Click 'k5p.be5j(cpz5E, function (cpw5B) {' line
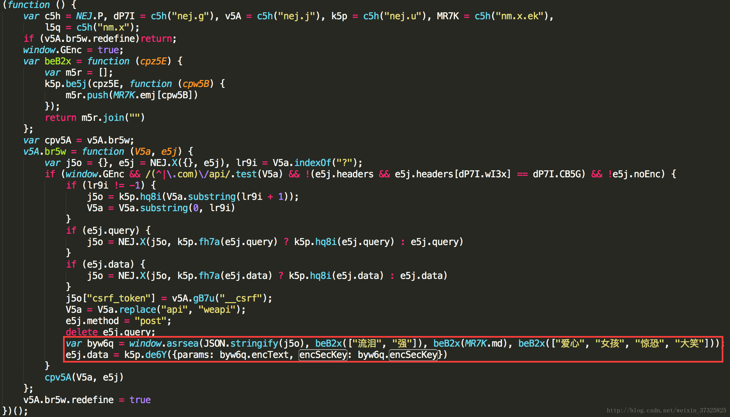This screenshot has height=417, width=730. tap(134, 84)
